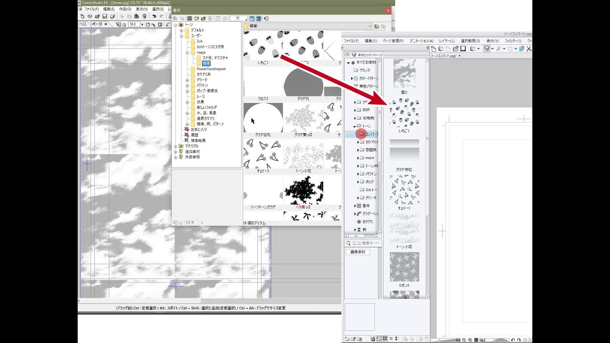610x343 pixels.
Task: Select お気に入り favorites item
Action: click(198, 129)
